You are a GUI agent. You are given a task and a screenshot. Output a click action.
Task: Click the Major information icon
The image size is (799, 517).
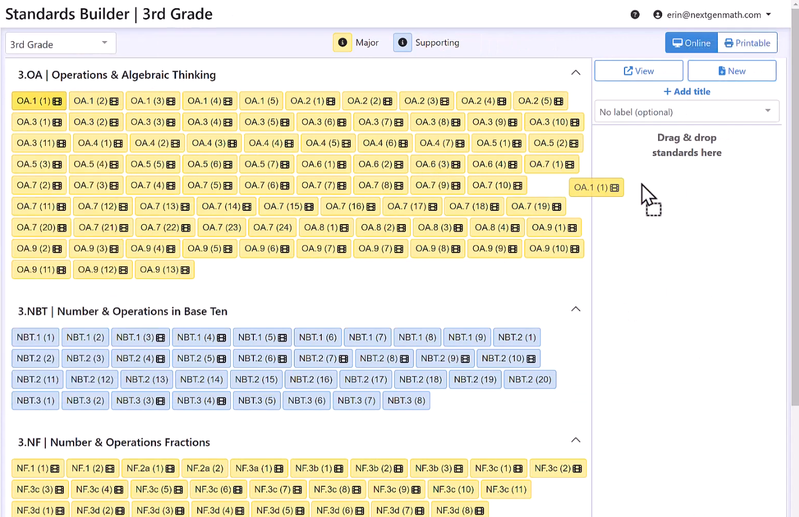[x=342, y=42]
